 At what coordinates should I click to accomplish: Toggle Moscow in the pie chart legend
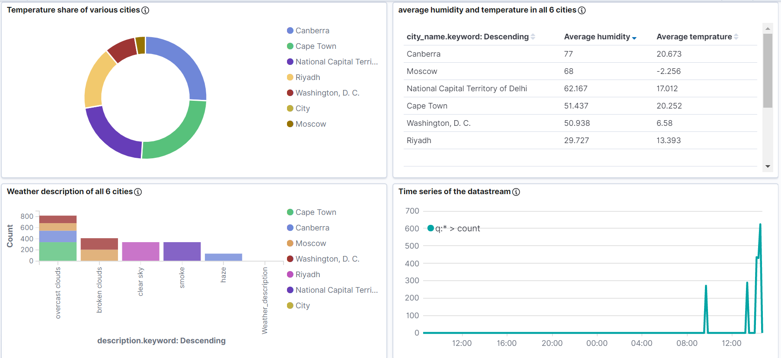click(306, 124)
